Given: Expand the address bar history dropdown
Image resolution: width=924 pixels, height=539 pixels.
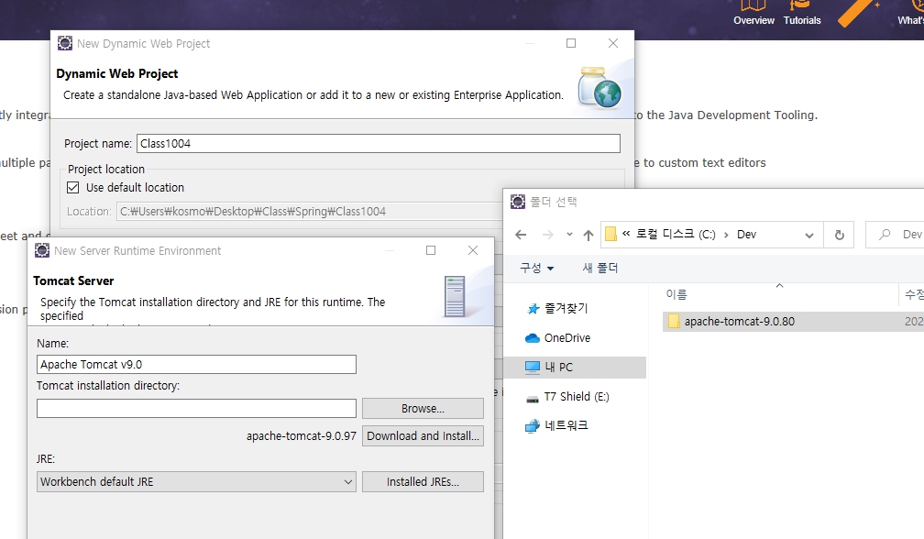Looking at the screenshot, I should [809, 235].
